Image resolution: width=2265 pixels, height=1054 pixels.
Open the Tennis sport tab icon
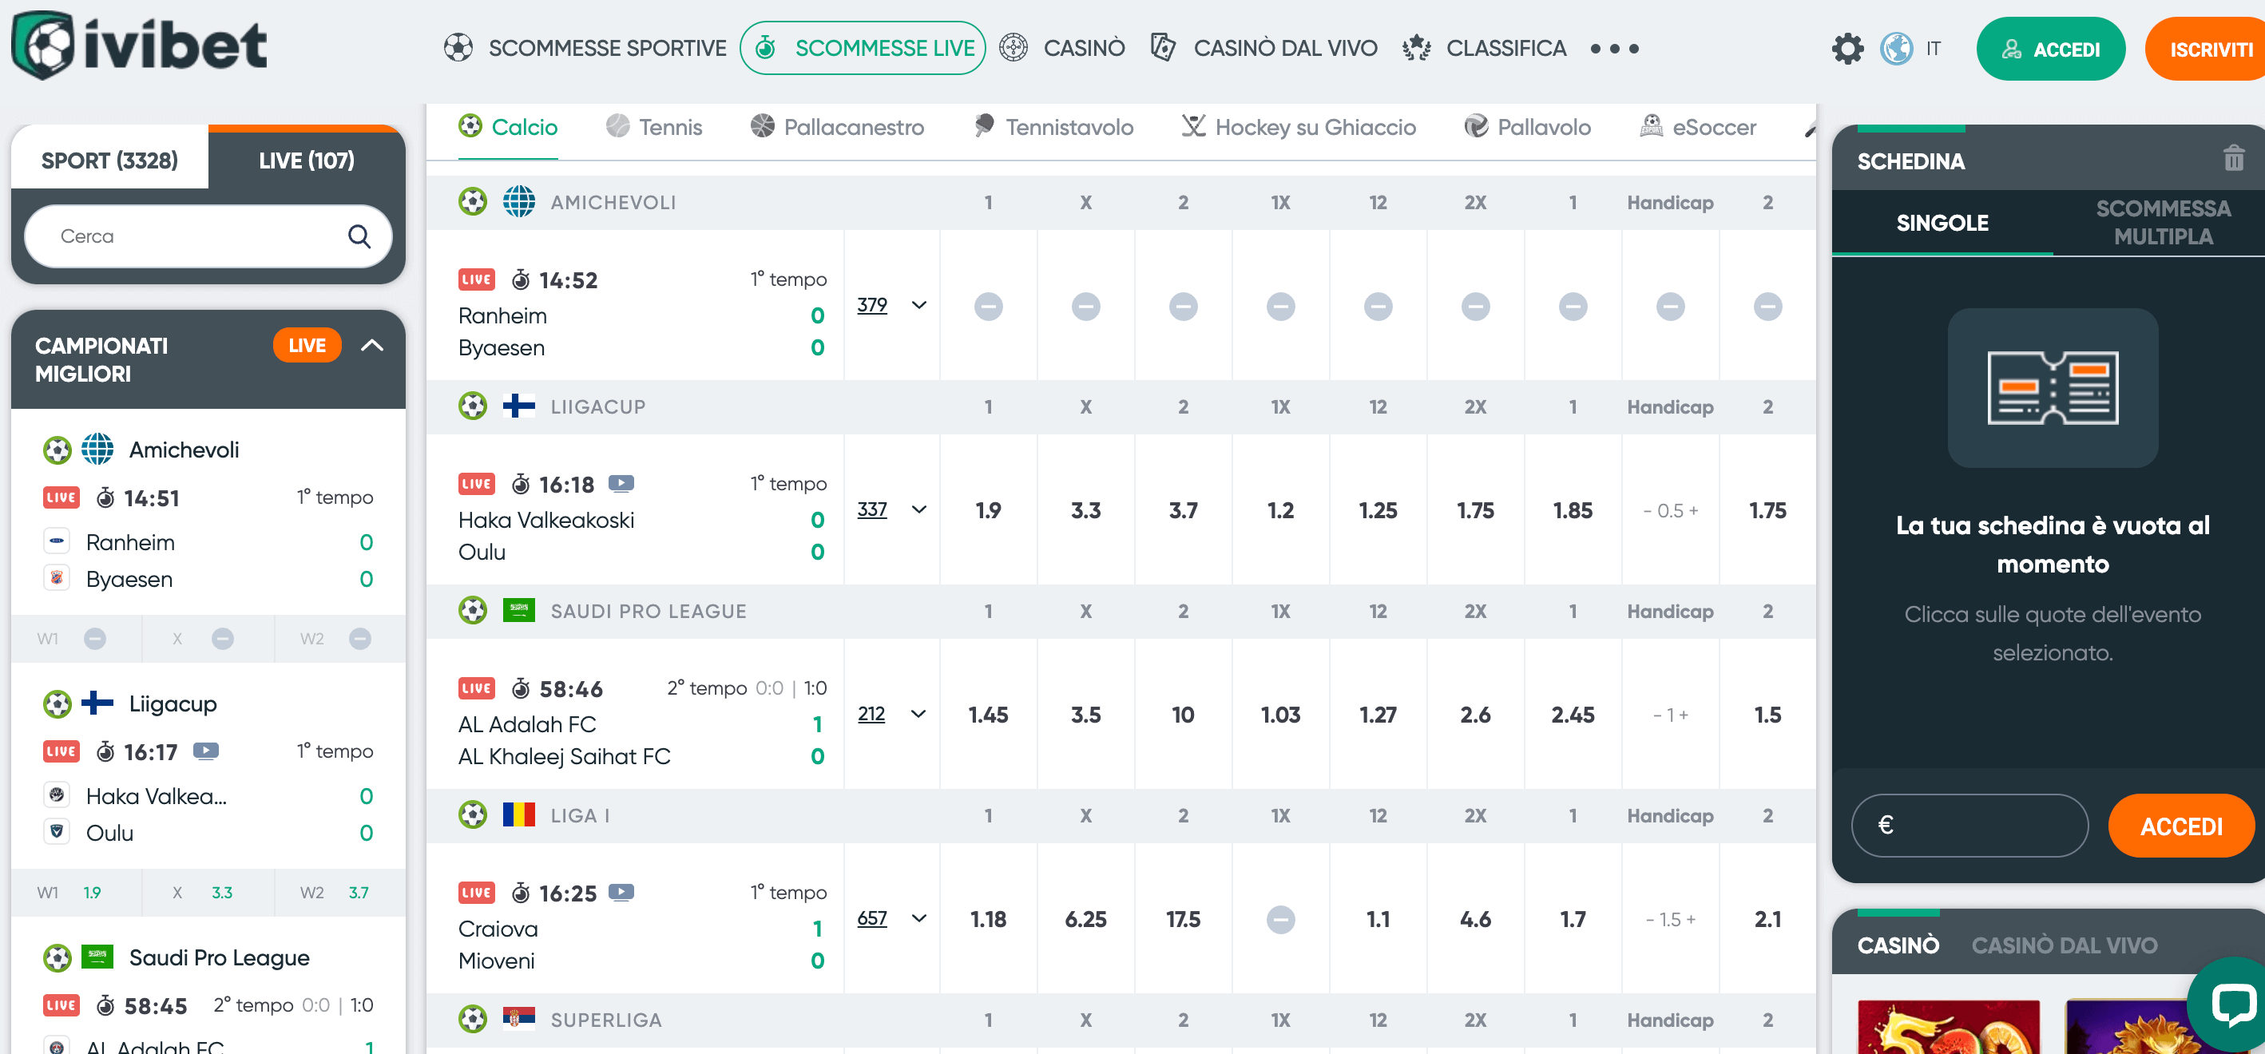point(619,127)
